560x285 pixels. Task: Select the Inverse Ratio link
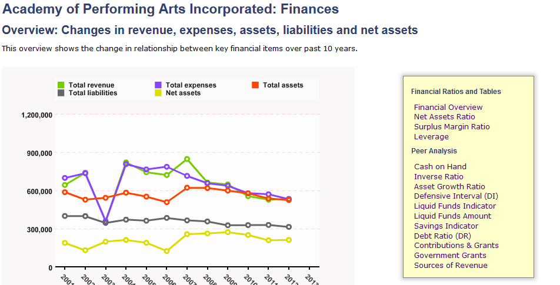coord(439,176)
